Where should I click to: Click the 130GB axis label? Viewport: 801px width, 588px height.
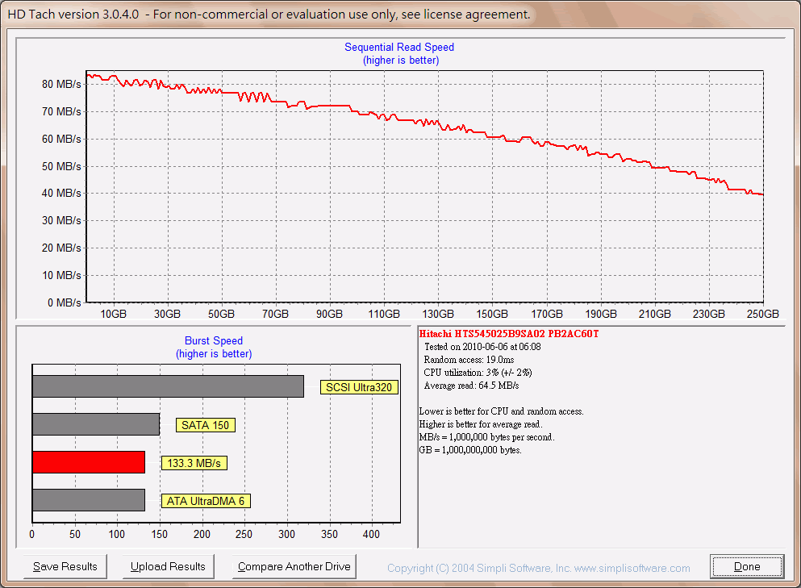tap(438, 314)
